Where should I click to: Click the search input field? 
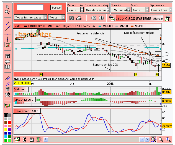point(30,7)
